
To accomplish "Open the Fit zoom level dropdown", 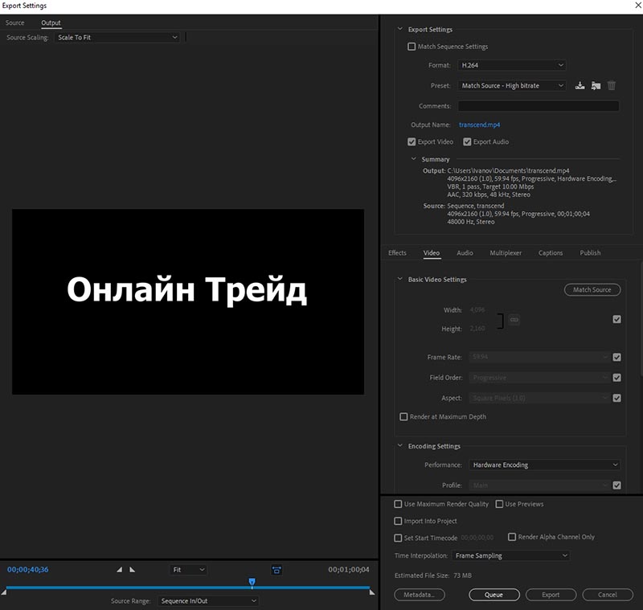I will pos(188,570).
